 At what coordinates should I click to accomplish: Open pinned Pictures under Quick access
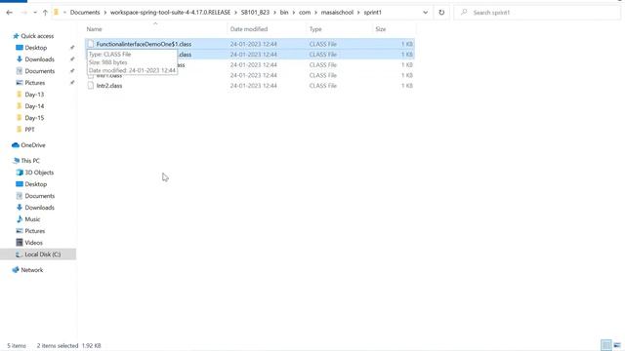point(35,83)
